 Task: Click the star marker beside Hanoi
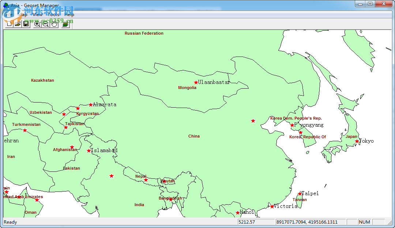(238, 212)
